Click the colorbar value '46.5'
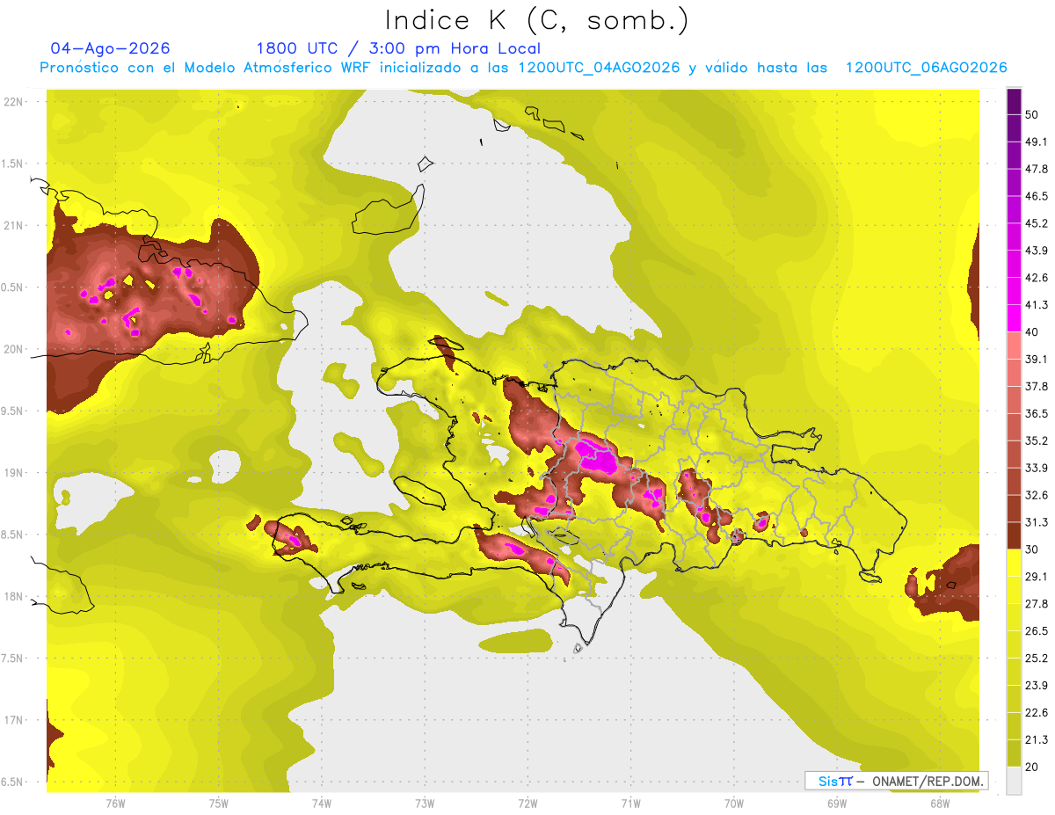 click(1037, 196)
